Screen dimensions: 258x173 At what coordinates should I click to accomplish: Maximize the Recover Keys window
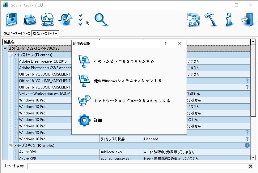coord(236,5)
